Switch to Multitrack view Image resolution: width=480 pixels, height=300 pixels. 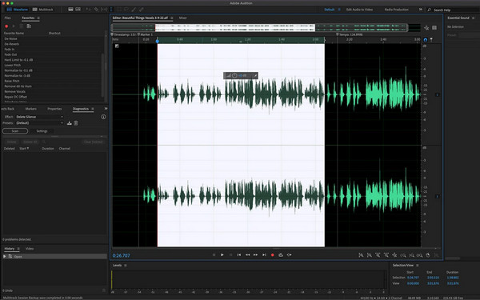tap(43, 10)
